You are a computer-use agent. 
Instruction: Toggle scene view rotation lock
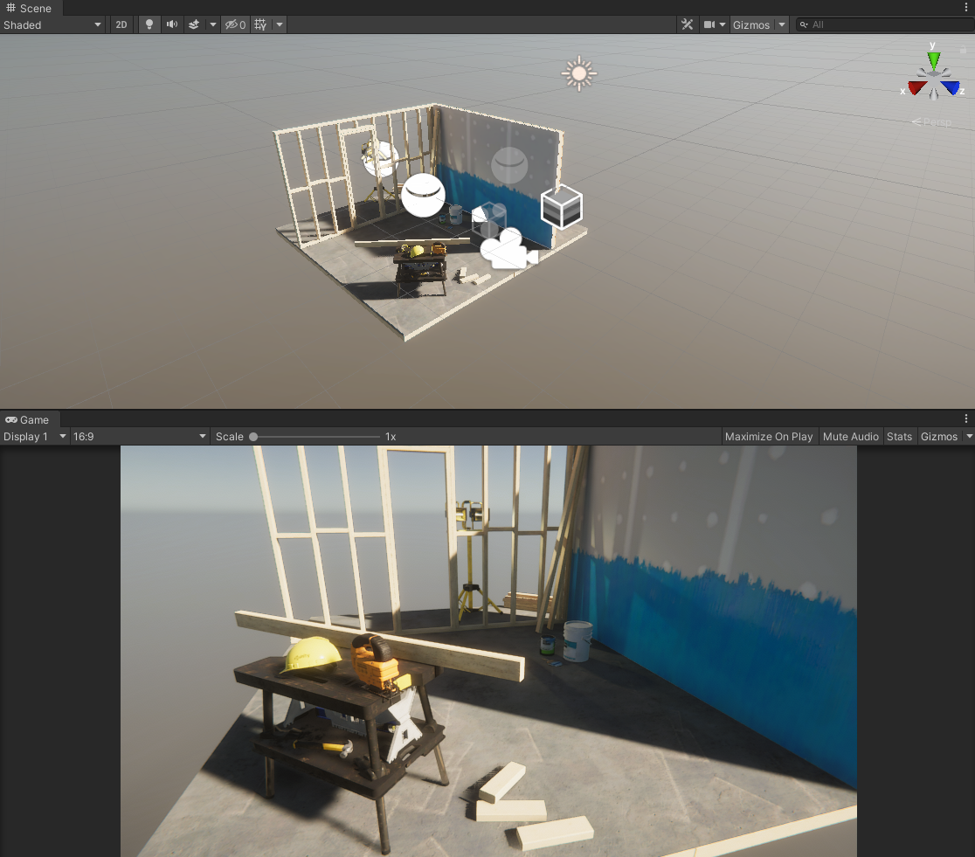point(963,50)
